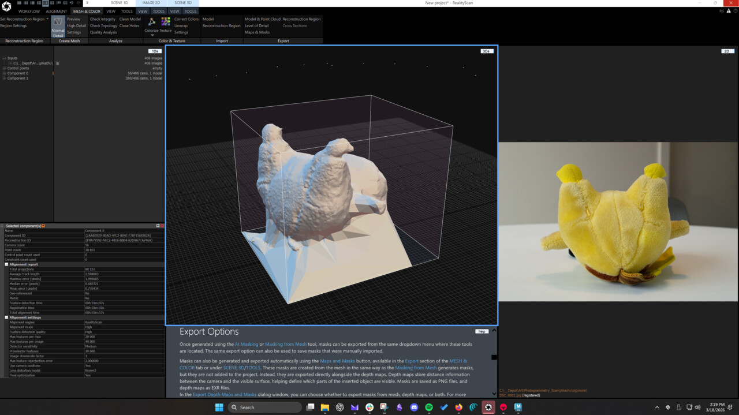Switch to the ALIGNMENT ribbon tab

point(57,11)
